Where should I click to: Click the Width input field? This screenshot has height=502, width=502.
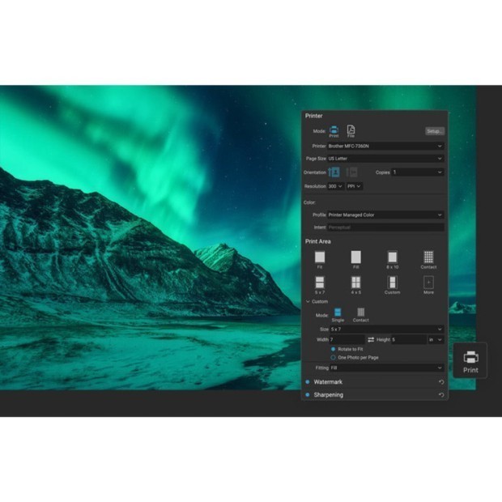click(x=347, y=339)
